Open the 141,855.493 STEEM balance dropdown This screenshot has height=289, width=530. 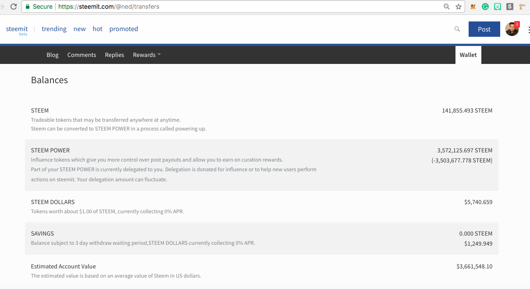pos(467,111)
